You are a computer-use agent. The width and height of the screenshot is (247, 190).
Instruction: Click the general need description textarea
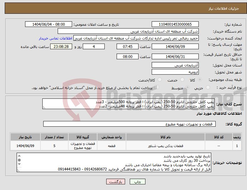tap(129, 104)
